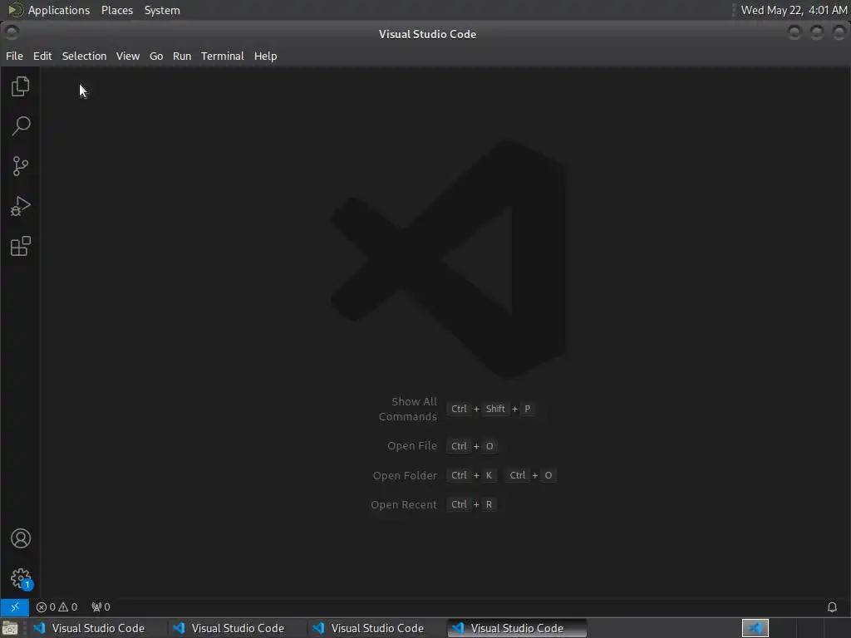Close the Visual Studio Code window
This screenshot has width=851, height=638.
tap(839, 32)
